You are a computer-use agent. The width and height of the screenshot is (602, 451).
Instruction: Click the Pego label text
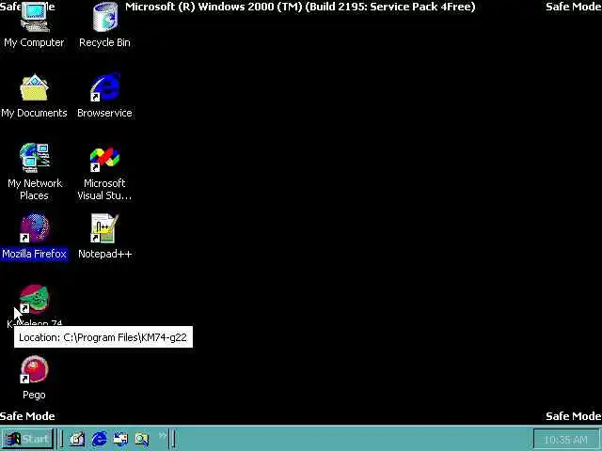34,395
